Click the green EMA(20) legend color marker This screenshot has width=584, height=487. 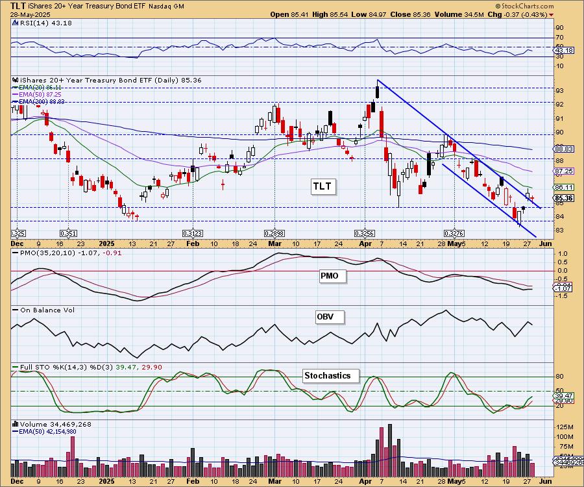click(16, 87)
